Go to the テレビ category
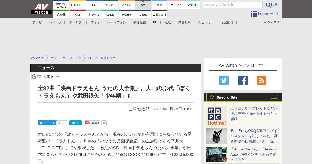Viewport: 312px width, 164px height. click(x=37, y=22)
